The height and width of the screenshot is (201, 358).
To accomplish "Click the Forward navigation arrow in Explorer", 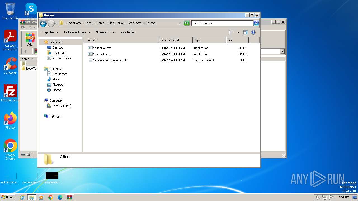I will [51, 23].
